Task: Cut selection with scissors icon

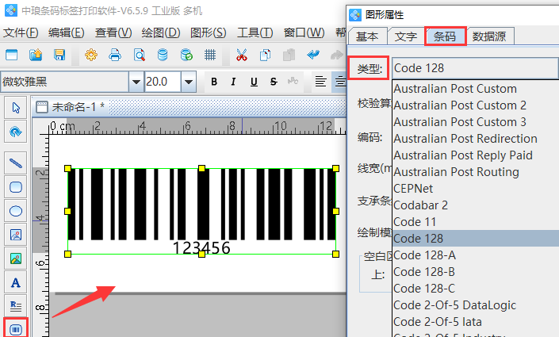Action: 241,55
